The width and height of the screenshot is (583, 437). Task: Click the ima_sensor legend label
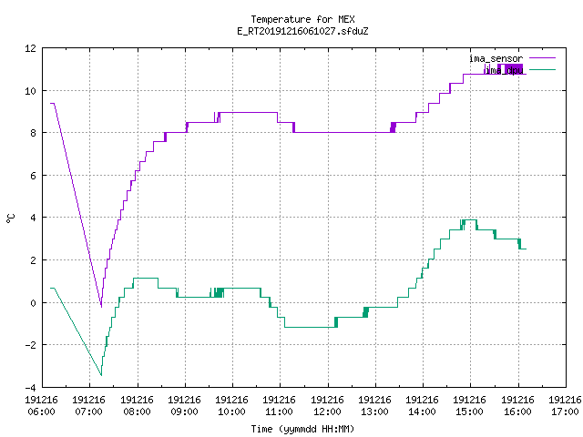point(496,58)
